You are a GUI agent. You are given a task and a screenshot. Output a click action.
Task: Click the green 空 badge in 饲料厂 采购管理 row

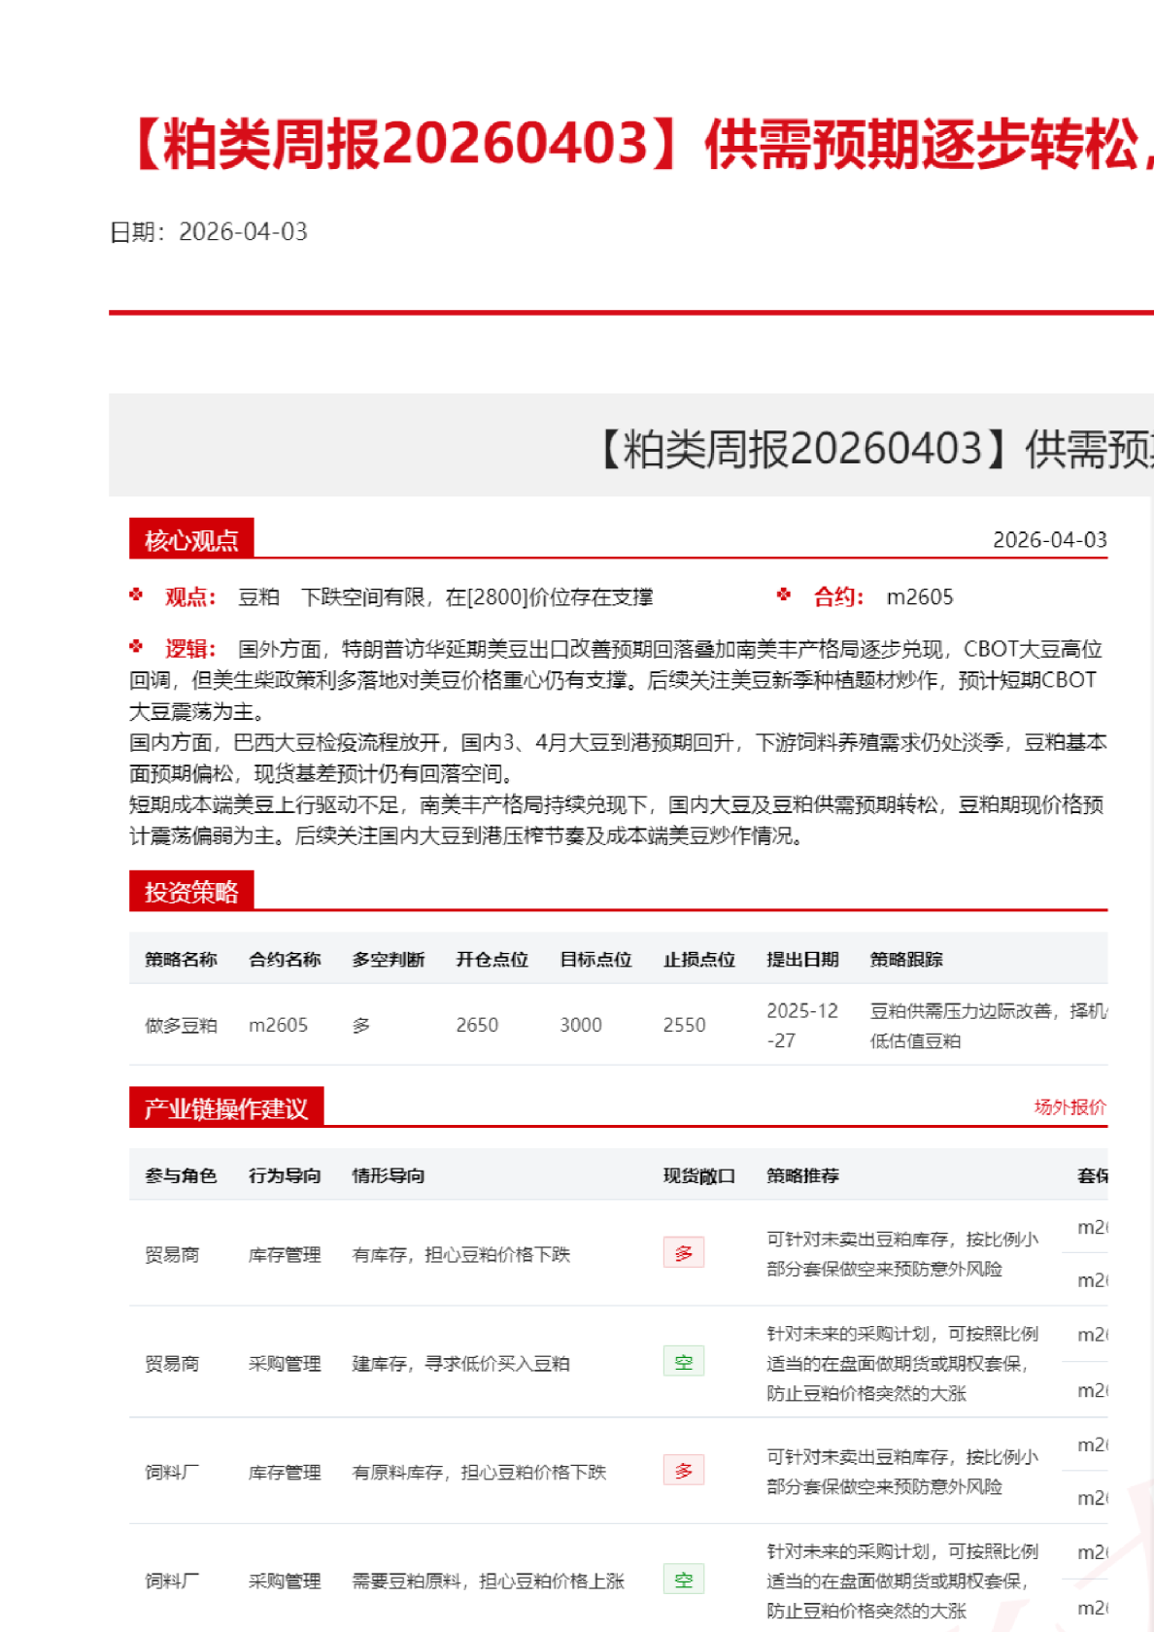pos(683,1580)
